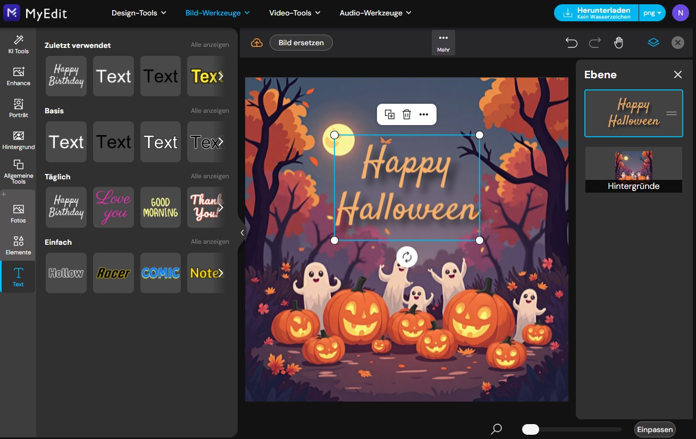Select the Hintergründe layer thumbnail
The height and width of the screenshot is (439, 696).
(633, 169)
